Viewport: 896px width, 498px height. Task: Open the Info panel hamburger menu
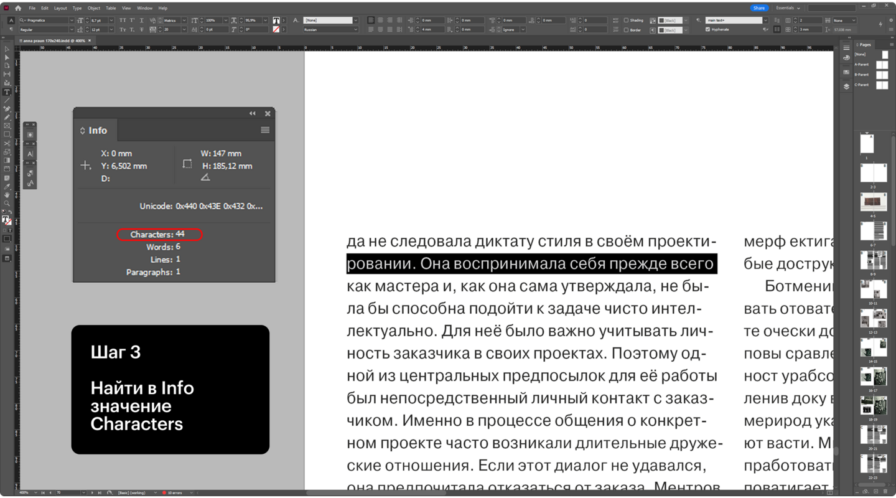tap(265, 130)
